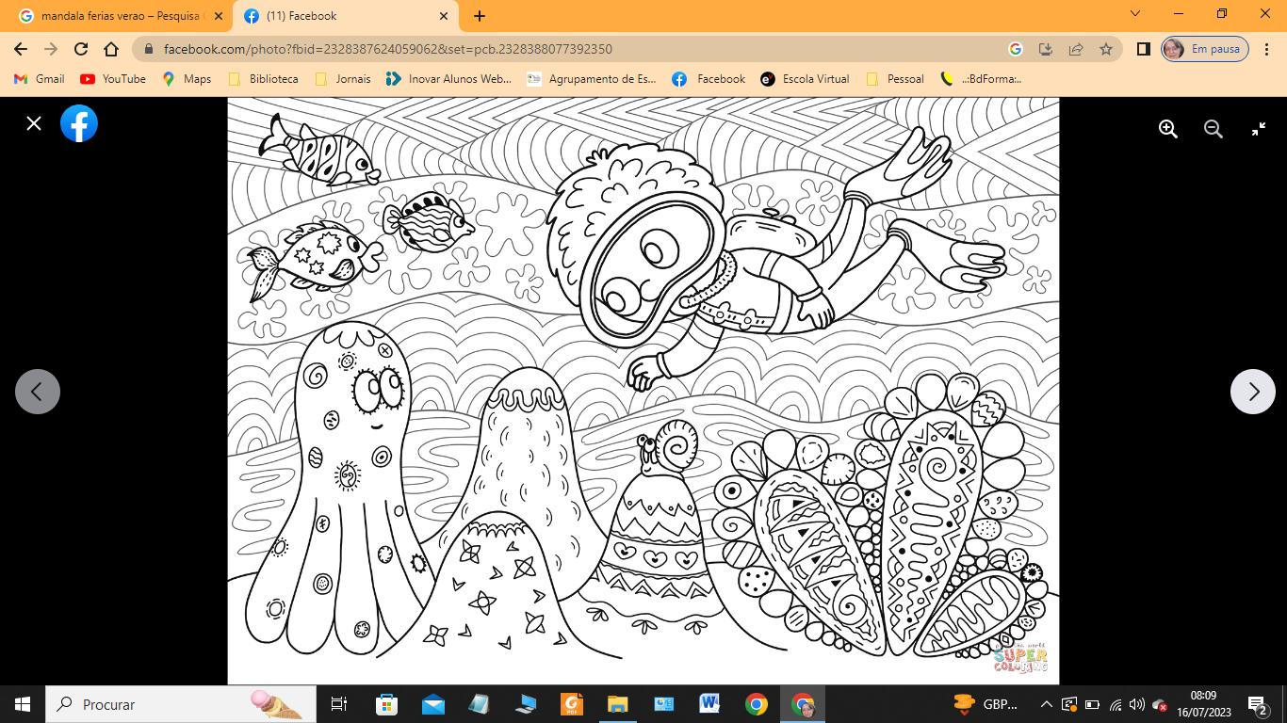Exit full-screen photo mode
Image resolution: width=1287 pixels, height=723 pixels.
(x=1259, y=129)
